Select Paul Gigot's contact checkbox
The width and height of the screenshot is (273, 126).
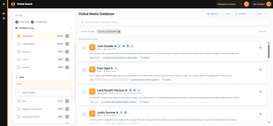pyautogui.click(x=84, y=70)
